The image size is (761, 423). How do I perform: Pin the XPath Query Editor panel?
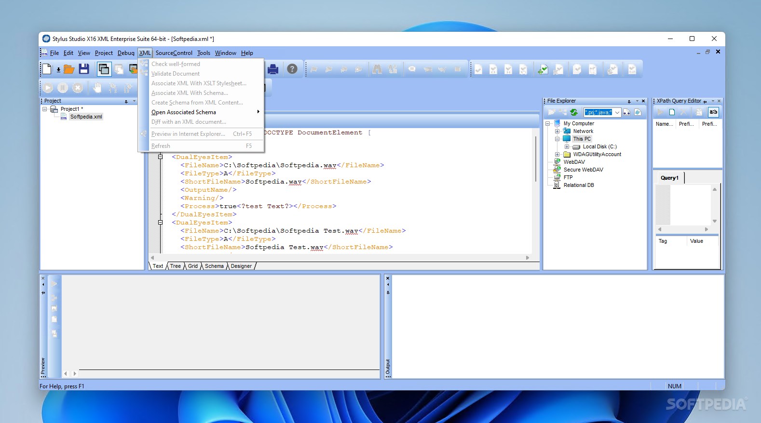pos(705,101)
